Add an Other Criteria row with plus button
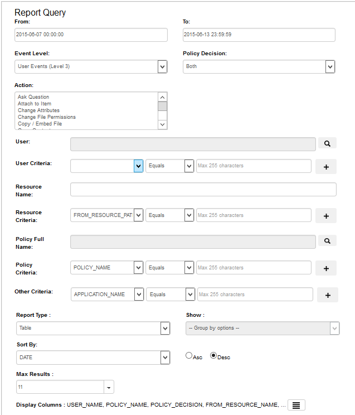This screenshot has height=415, width=355. click(328, 295)
